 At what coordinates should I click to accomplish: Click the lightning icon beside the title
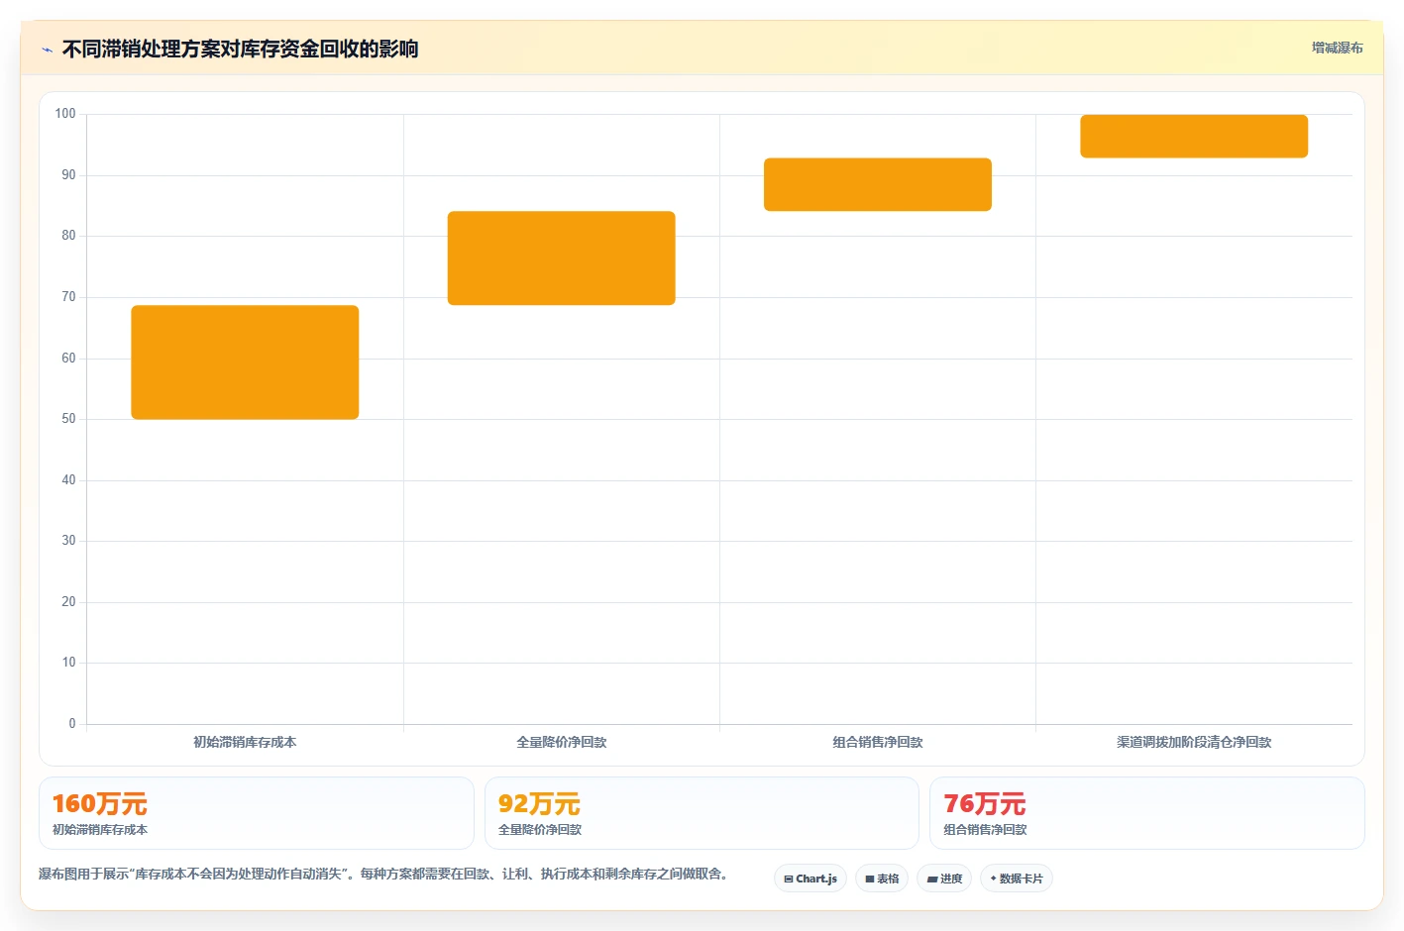[x=47, y=50]
